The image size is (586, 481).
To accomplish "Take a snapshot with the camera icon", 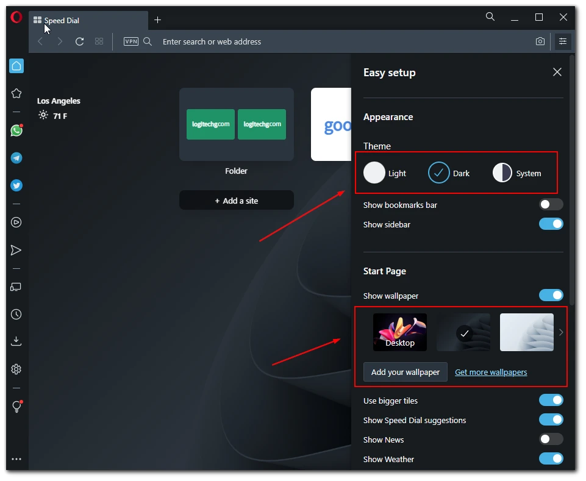I will (540, 41).
